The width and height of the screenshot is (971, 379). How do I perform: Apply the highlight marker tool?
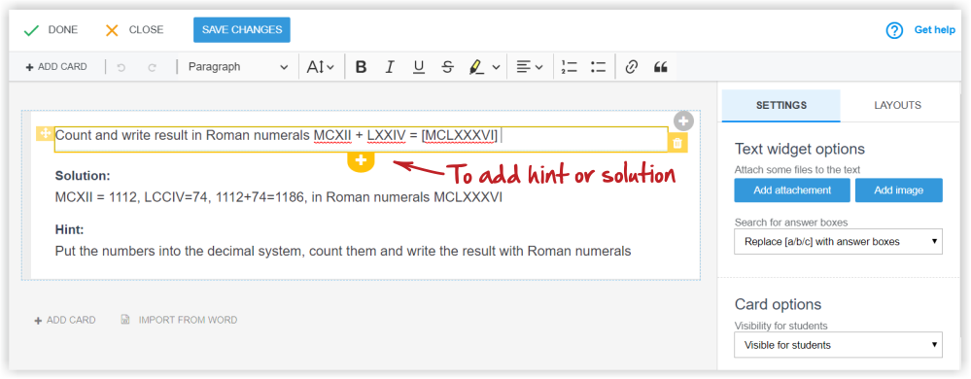[476, 67]
